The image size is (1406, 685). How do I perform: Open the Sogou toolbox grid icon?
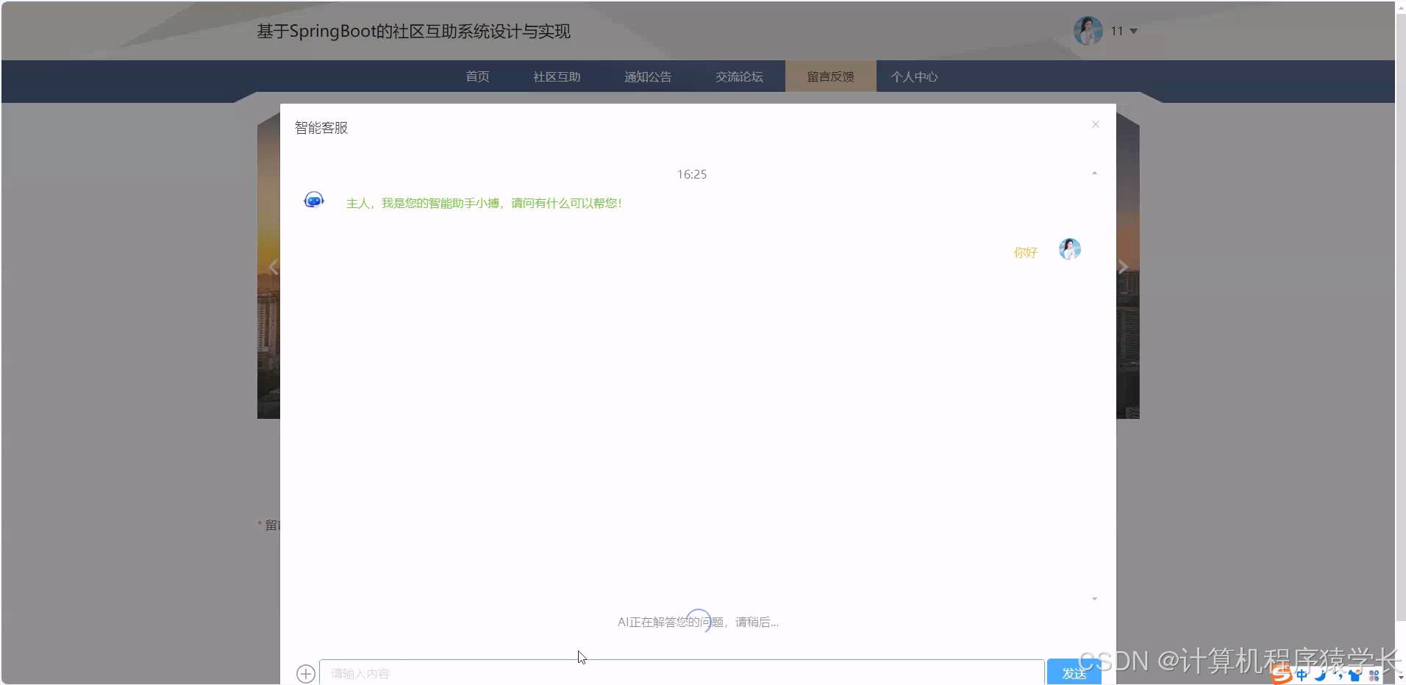tap(1374, 675)
